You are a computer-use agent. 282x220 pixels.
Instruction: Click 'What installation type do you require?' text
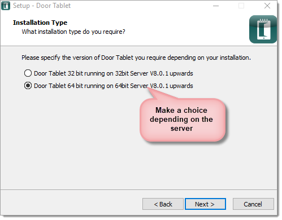[73, 32]
